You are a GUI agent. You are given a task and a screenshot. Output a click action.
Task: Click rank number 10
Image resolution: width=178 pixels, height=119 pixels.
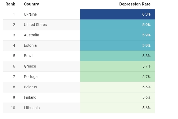click(13, 108)
